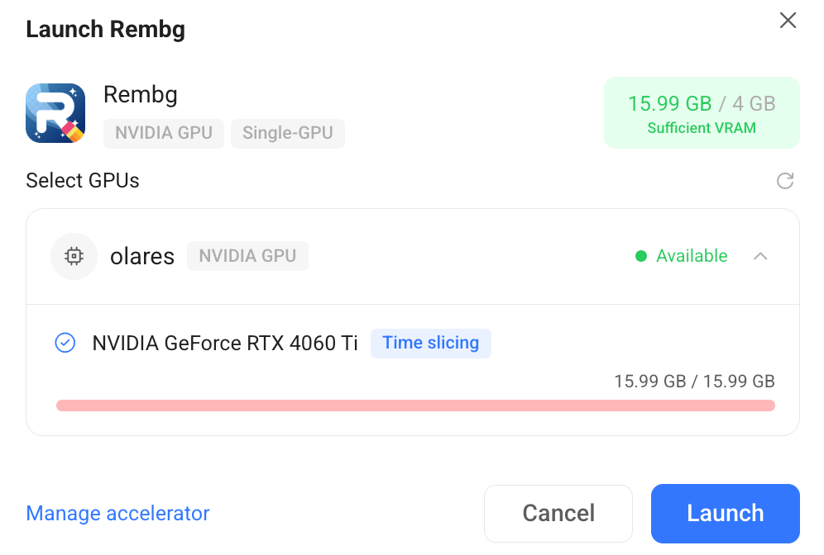Click the Single-GPU tag

pyautogui.click(x=287, y=133)
